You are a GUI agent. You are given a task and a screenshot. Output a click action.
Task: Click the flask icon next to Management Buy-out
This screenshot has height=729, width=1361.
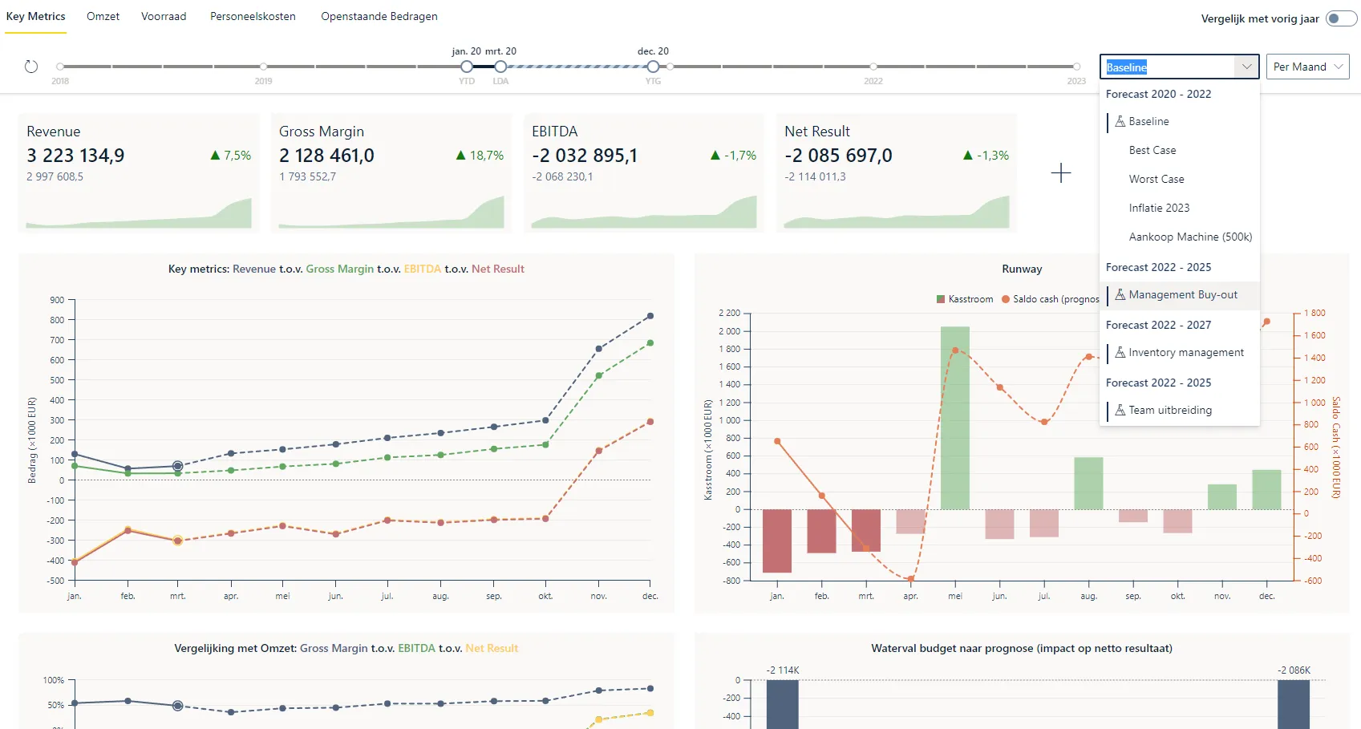pyautogui.click(x=1120, y=295)
